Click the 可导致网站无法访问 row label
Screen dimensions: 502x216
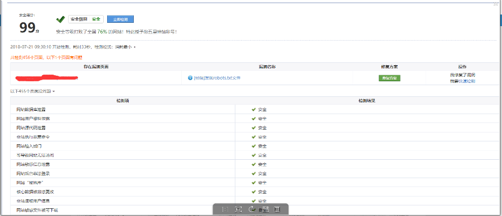tap(35, 155)
